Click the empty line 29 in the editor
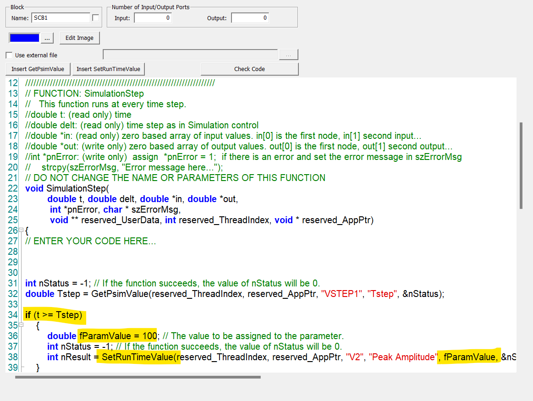Image resolution: width=533 pixels, height=401 pixels. [269, 262]
